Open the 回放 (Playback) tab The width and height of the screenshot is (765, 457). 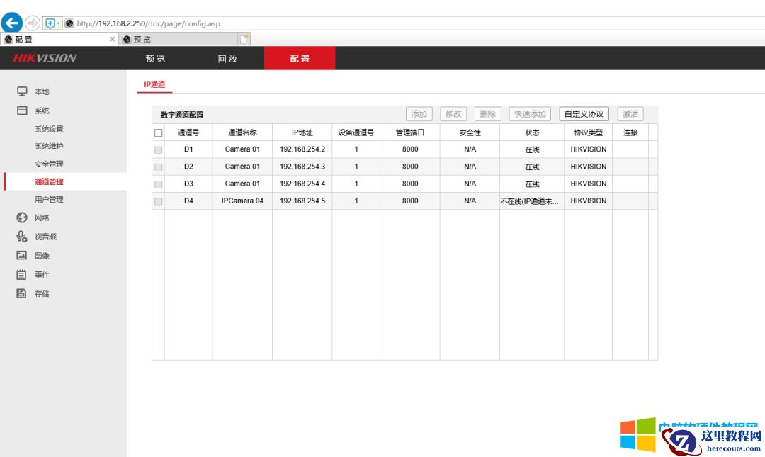[227, 59]
